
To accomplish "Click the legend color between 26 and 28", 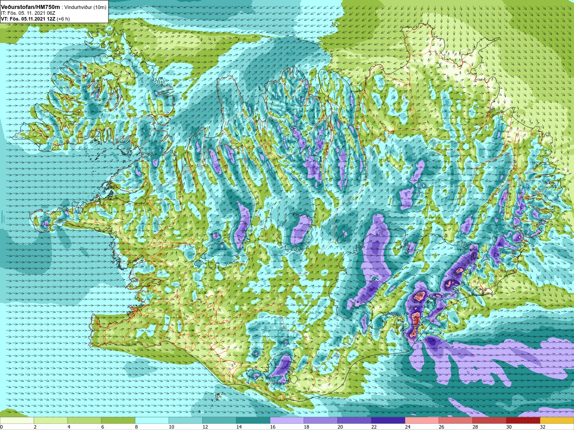I will point(456,420).
